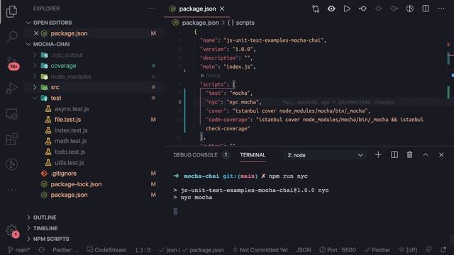Click Prettier on the right of status bar
This screenshot has height=255, width=454.
[x=377, y=250]
